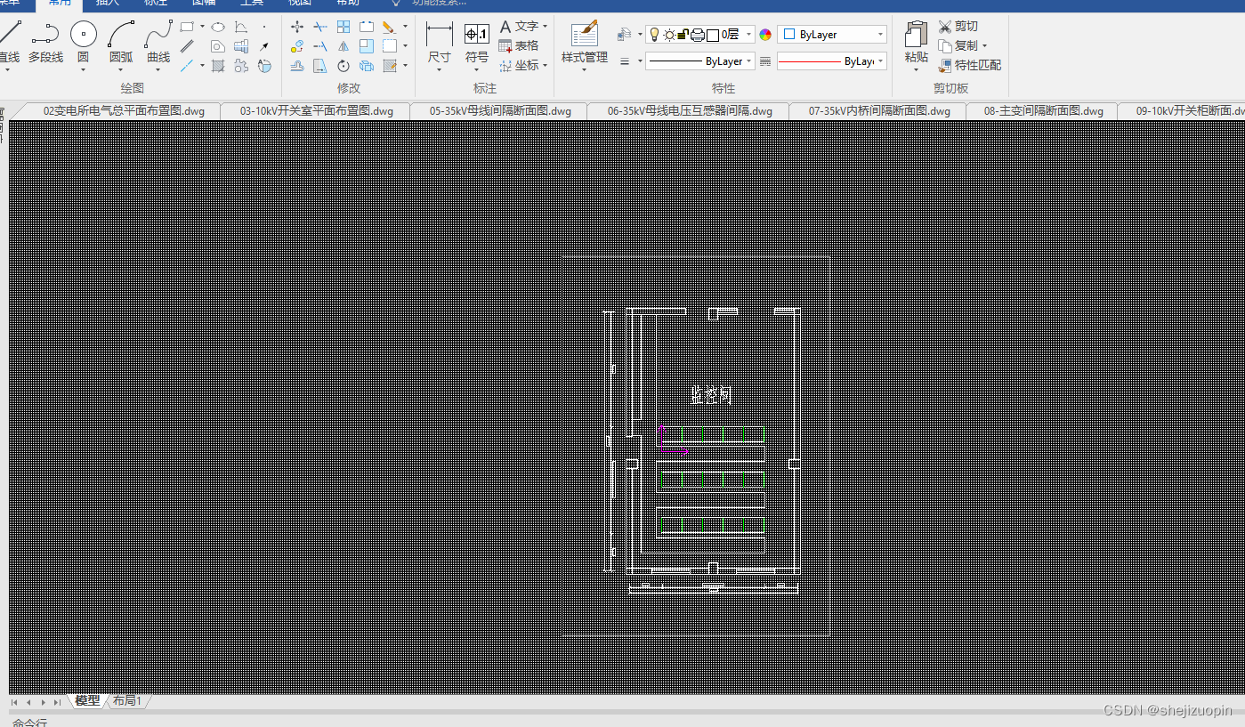The height and width of the screenshot is (727, 1245).
Task: Click 坐标 coordinate annotation button
Action: [x=519, y=65]
